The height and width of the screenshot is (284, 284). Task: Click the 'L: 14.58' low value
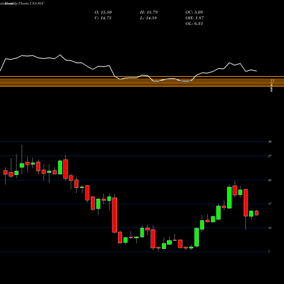(x=148, y=18)
